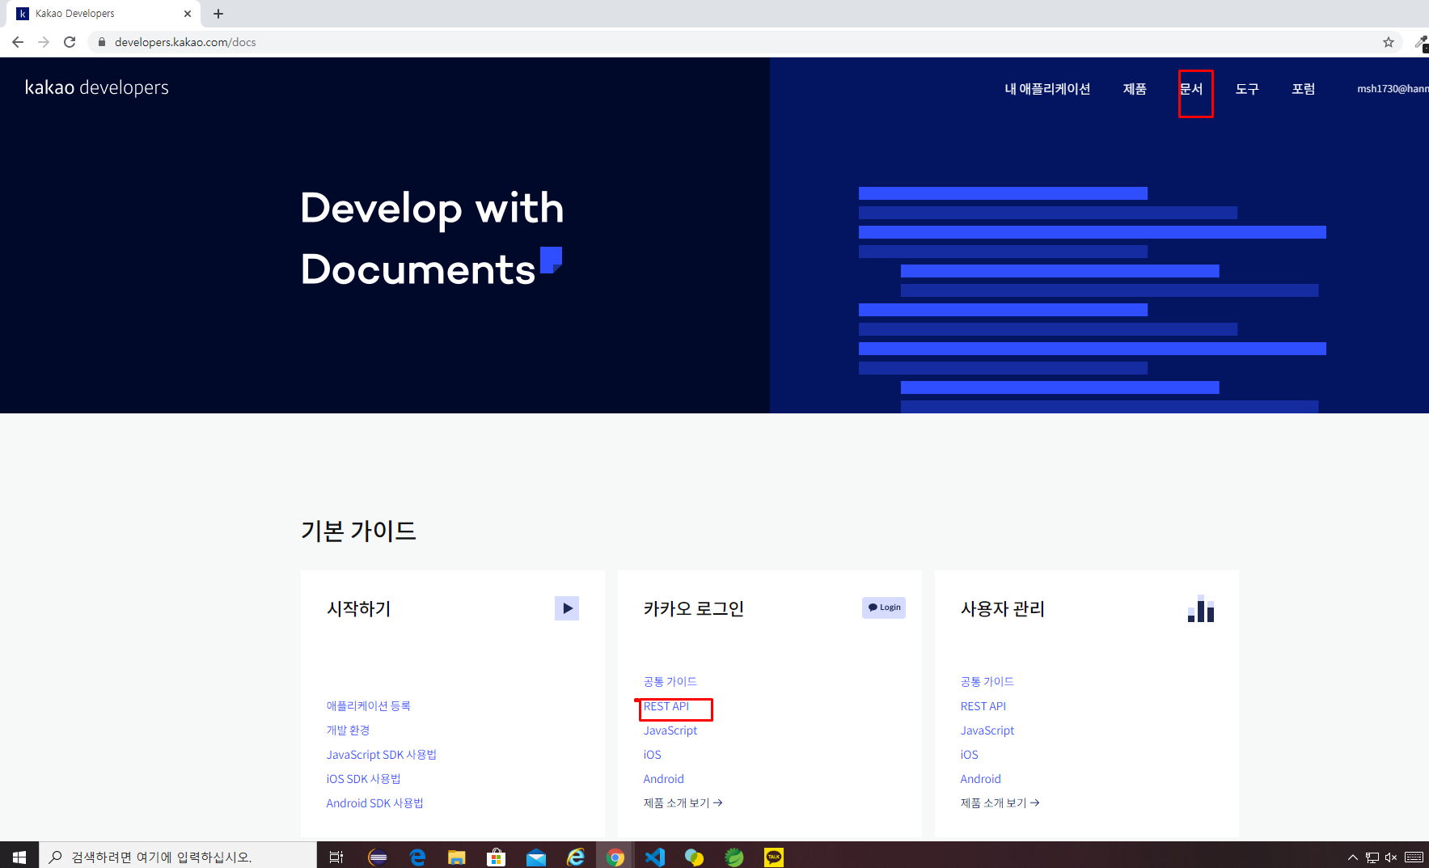
Task: Open Eclipse from the taskbar
Action: click(x=378, y=857)
